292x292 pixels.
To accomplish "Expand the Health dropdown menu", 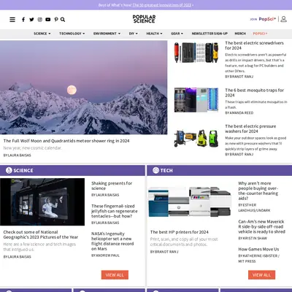I will coord(154,34).
